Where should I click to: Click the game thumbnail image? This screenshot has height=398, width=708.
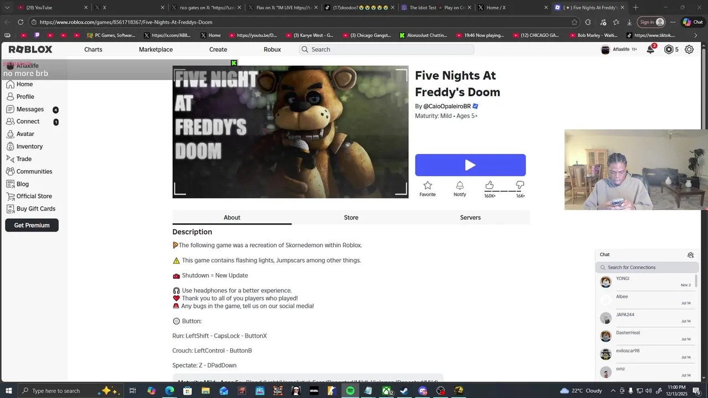click(290, 132)
